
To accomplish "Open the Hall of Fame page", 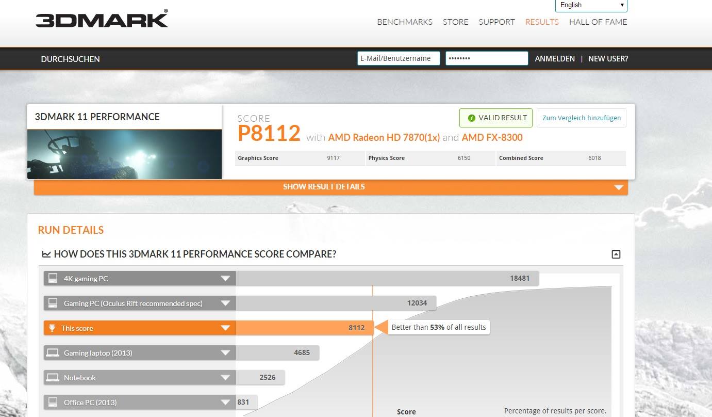I will [x=598, y=22].
